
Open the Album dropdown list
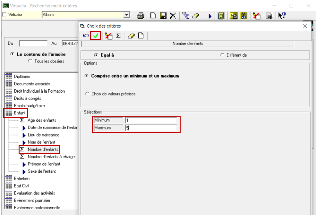[126, 15]
